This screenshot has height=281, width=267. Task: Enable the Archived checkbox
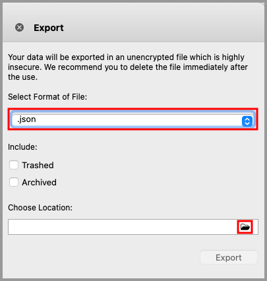pyautogui.click(x=14, y=182)
